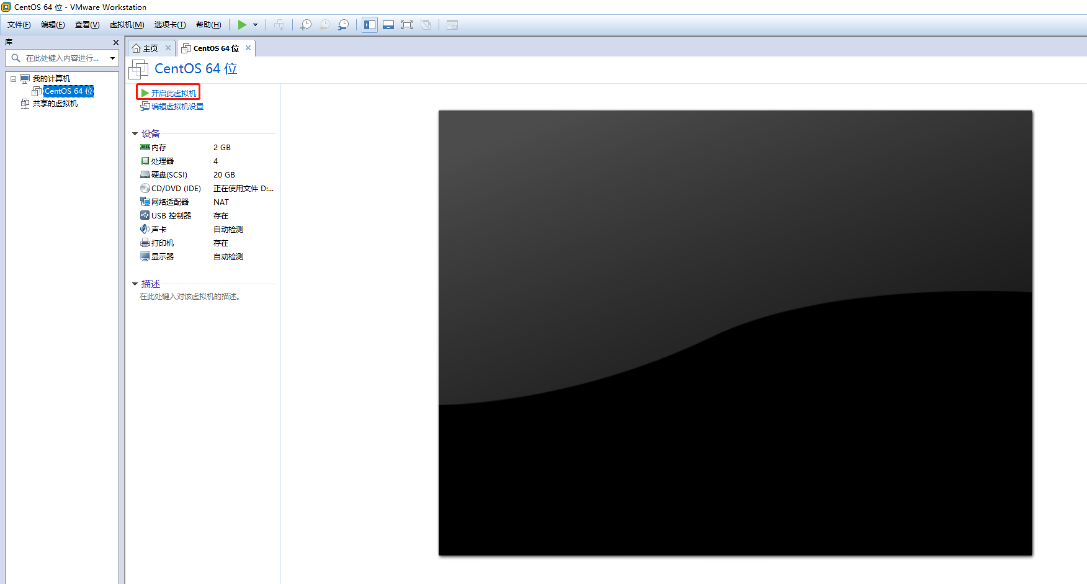Click the 硬盘(SCSI) hard disk icon
The width and height of the screenshot is (1087, 584).
point(145,175)
